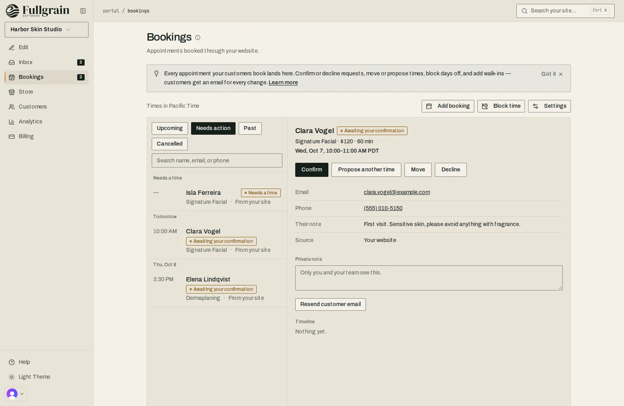Click into the Private note text area
The image size is (624, 406).
429,278
